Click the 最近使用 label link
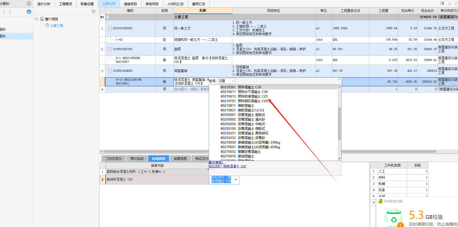Image resolution: width=458 pixels, height=227 pixels. click(x=216, y=163)
